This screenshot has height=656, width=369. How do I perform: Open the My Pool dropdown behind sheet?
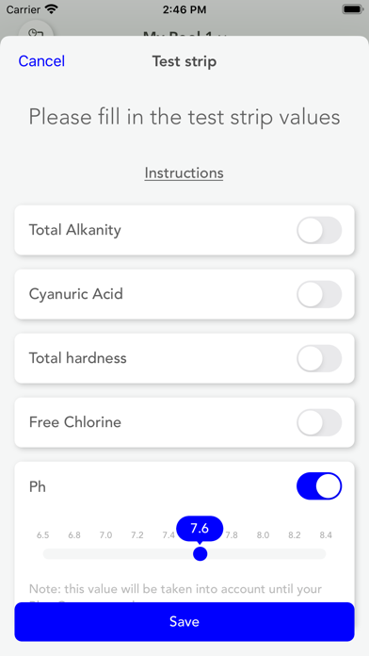tap(184, 34)
